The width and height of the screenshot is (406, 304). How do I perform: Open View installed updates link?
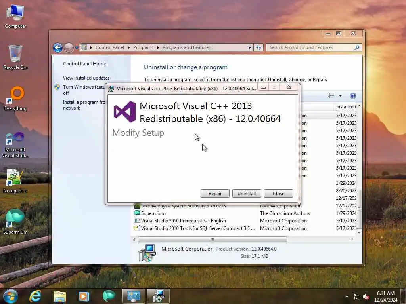tap(86, 78)
